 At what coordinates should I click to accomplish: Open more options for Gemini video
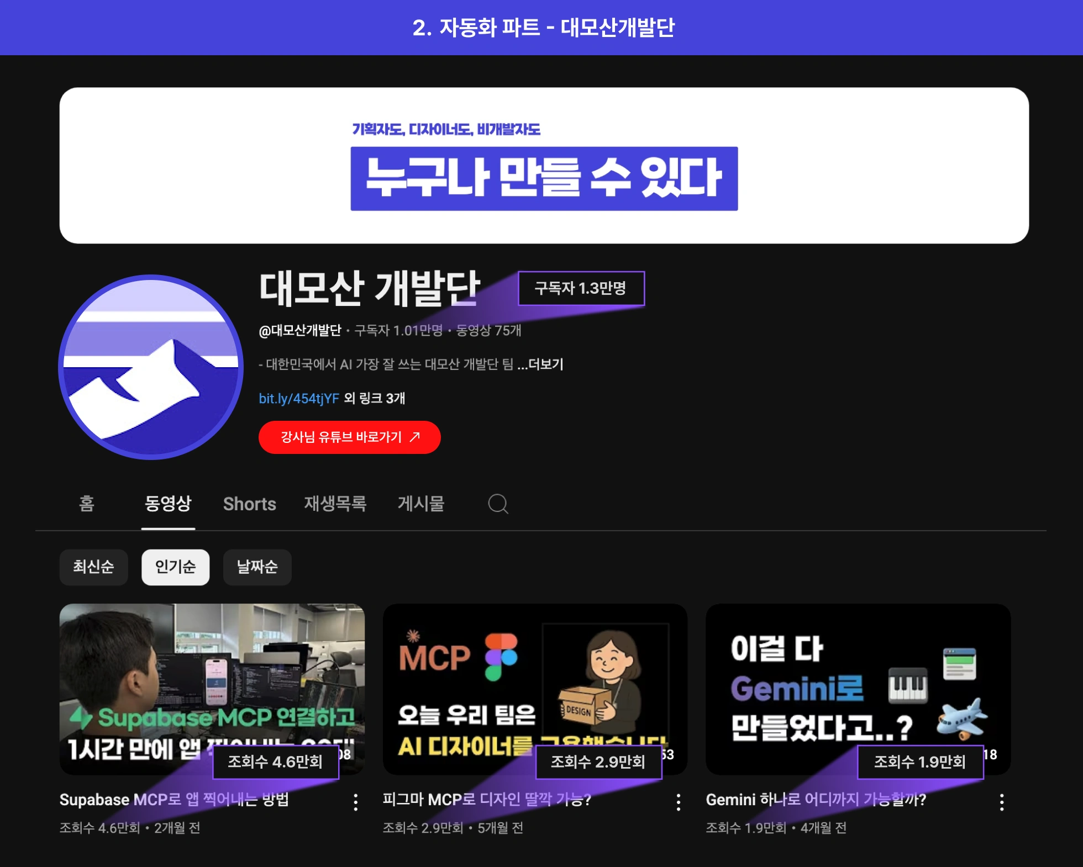pos(1002,802)
